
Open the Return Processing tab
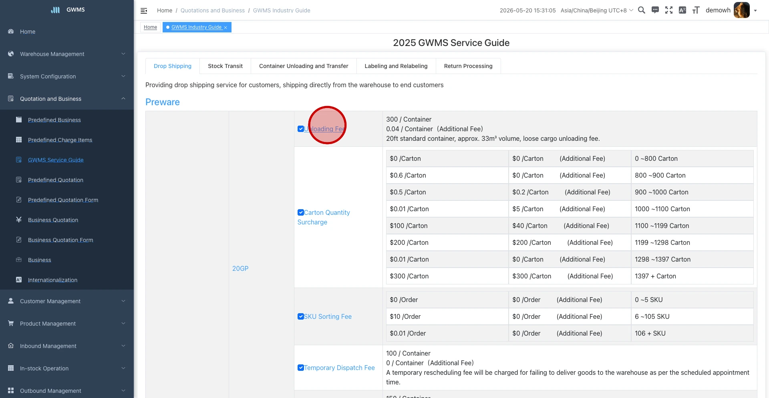[x=468, y=66]
